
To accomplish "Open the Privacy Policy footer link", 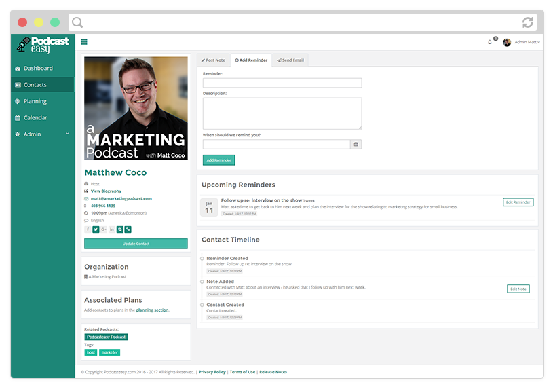I will click(x=212, y=372).
